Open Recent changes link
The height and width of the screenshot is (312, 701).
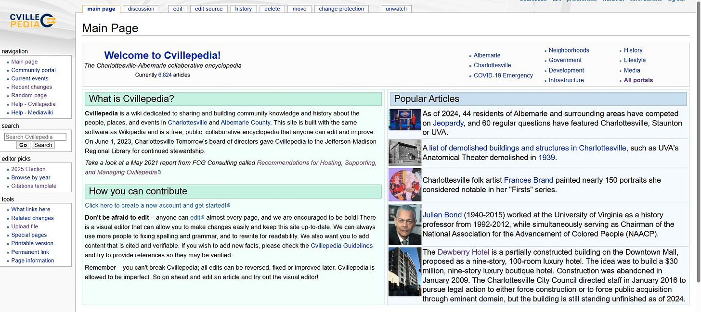pyautogui.click(x=32, y=87)
